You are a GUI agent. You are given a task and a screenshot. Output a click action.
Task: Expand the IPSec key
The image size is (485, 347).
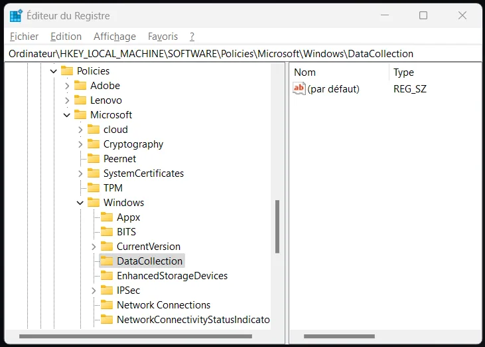(x=94, y=290)
